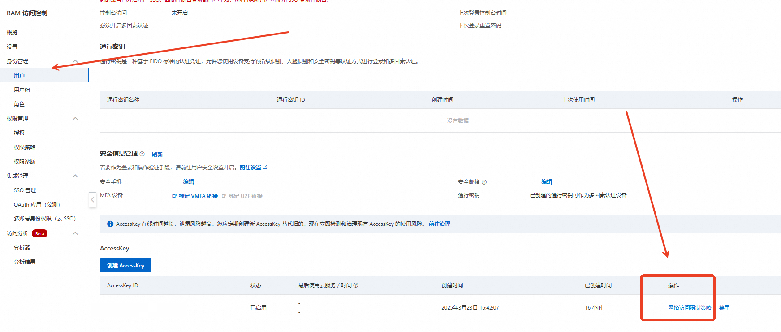The width and height of the screenshot is (781, 332).
Task: Click 前往治理 link in the banner
Action: click(x=439, y=224)
